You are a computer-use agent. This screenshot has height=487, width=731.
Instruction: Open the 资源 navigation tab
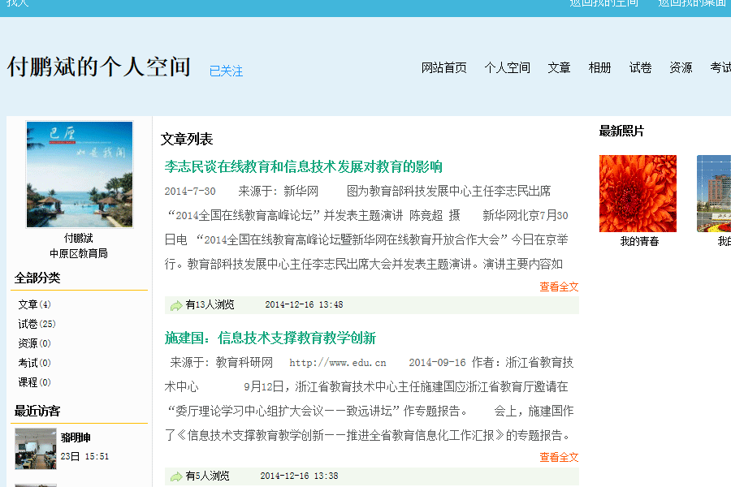point(681,68)
